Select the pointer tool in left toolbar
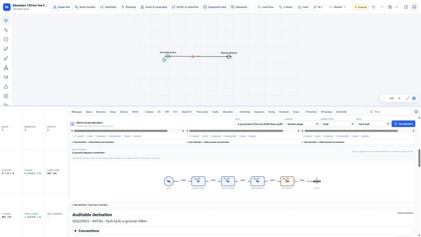 [6, 20]
